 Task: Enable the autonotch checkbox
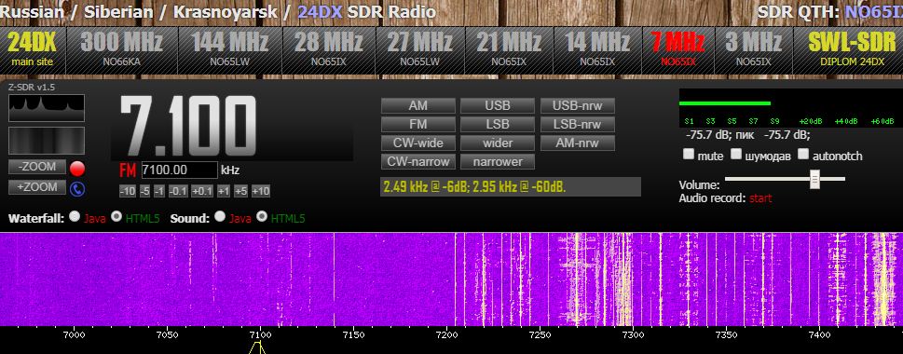point(802,155)
